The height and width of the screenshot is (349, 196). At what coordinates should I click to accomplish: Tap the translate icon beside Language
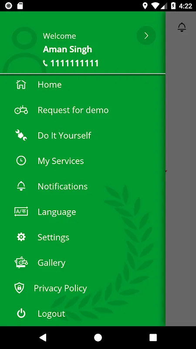click(x=21, y=212)
